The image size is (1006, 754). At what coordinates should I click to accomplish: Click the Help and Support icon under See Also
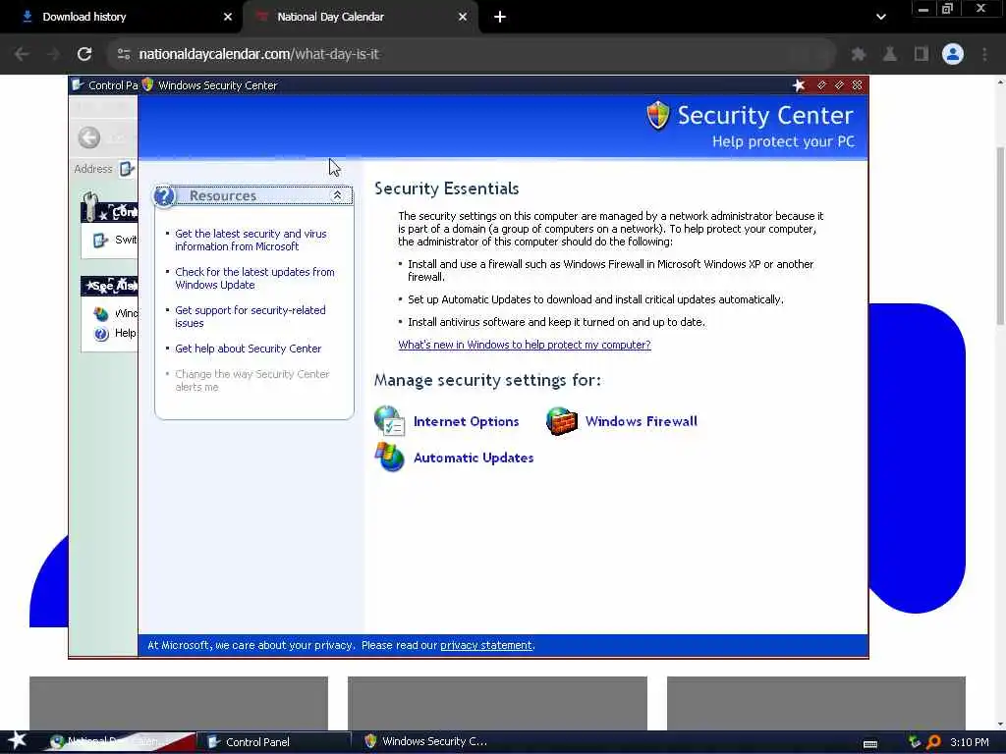(101, 334)
